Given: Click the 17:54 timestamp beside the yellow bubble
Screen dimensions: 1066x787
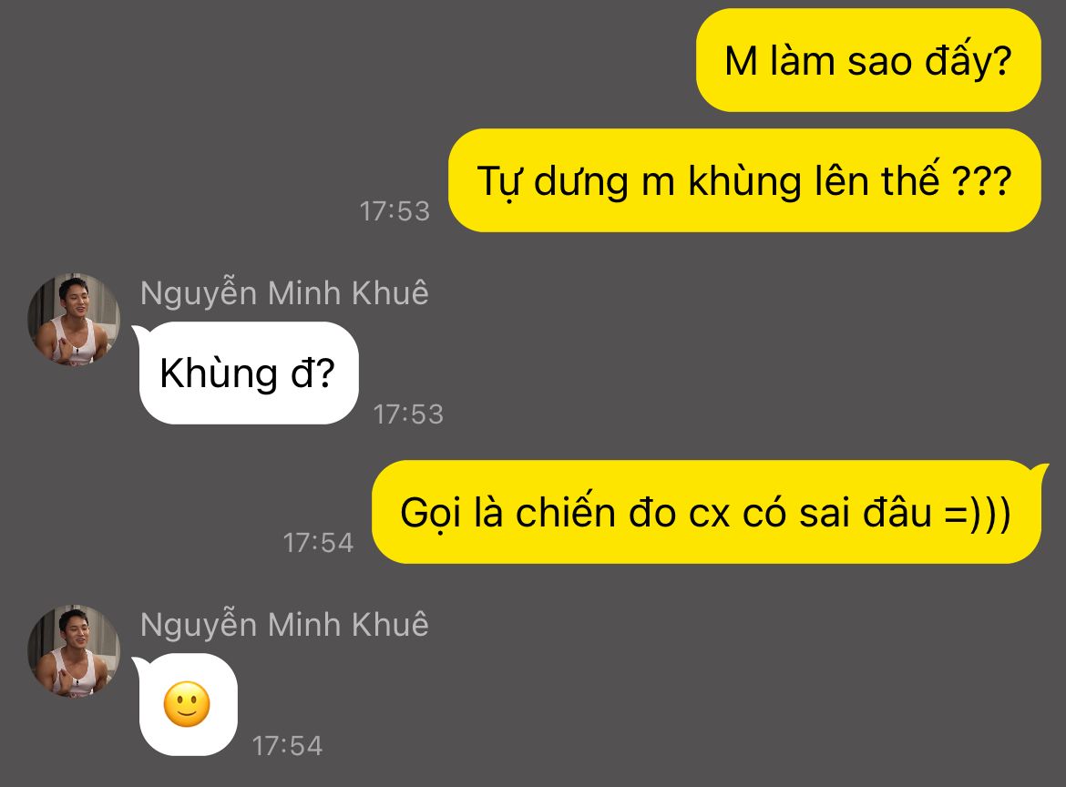Looking at the screenshot, I should coord(318,543).
